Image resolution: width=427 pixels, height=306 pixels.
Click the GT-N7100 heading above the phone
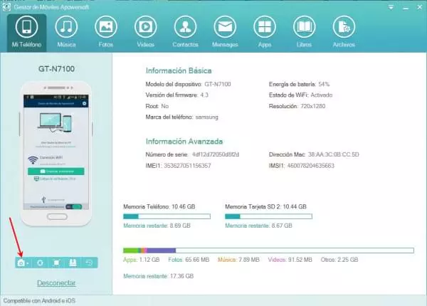[x=56, y=69]
